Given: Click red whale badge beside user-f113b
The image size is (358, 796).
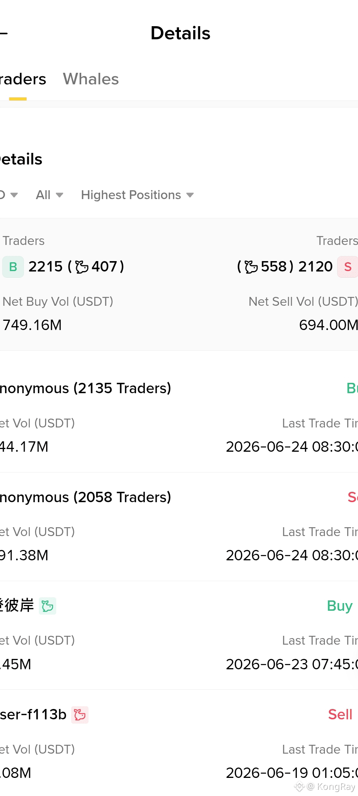Looking at the screenshot, I should (80, 715).
